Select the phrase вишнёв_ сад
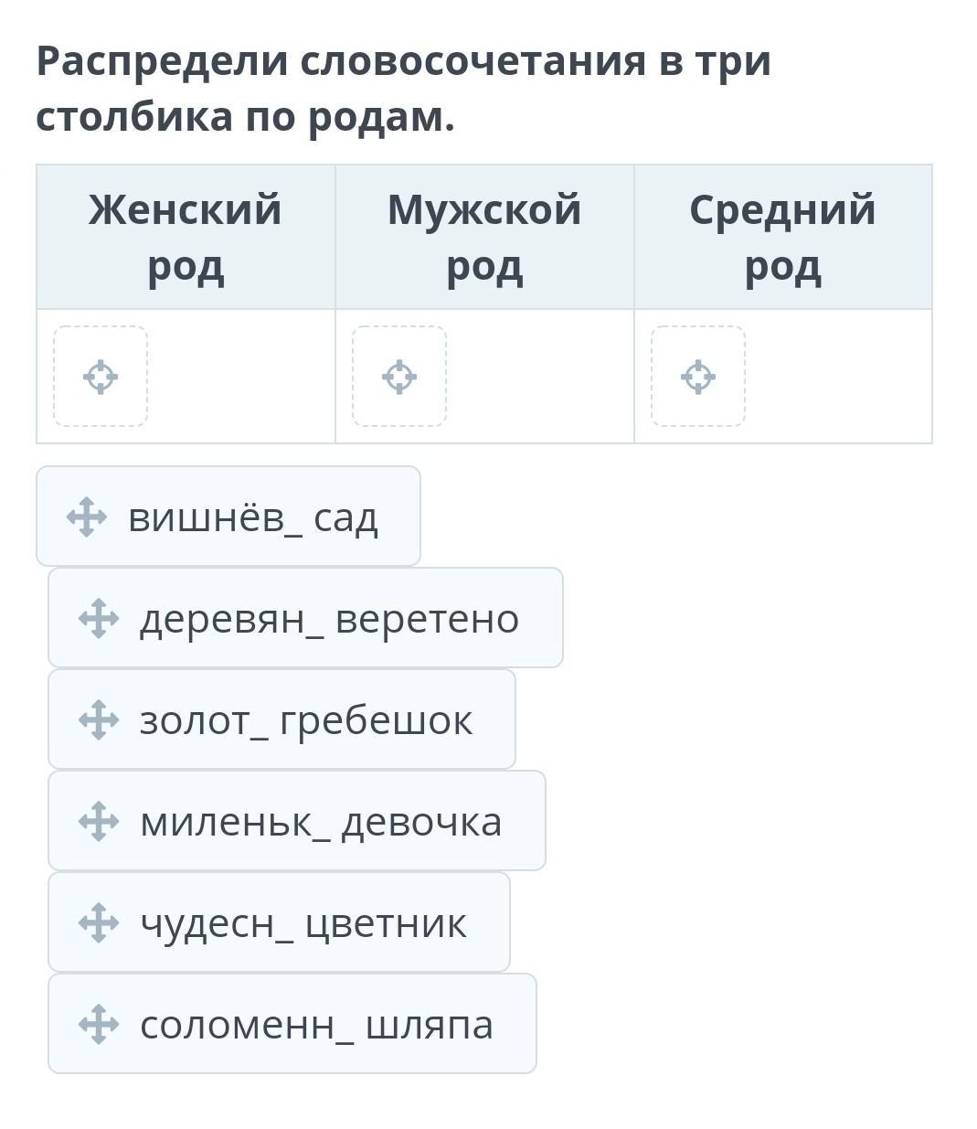 pyautogui.click(x=253, y=518)
